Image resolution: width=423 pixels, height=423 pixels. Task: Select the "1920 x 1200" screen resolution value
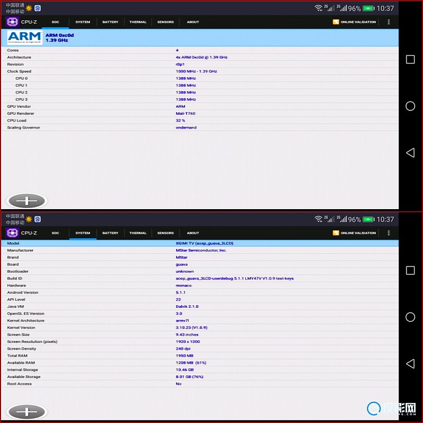pos(188,342)
